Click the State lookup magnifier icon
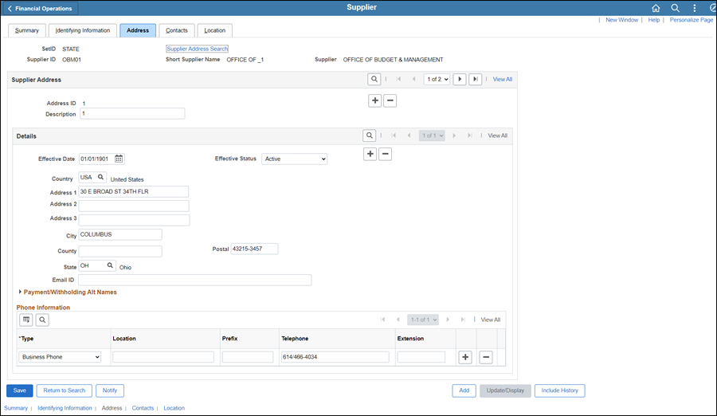717x416 pixels. [x=110, y=265]
